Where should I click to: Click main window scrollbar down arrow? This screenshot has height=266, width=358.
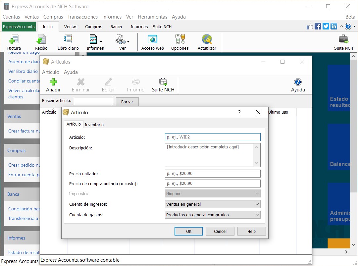353,245
